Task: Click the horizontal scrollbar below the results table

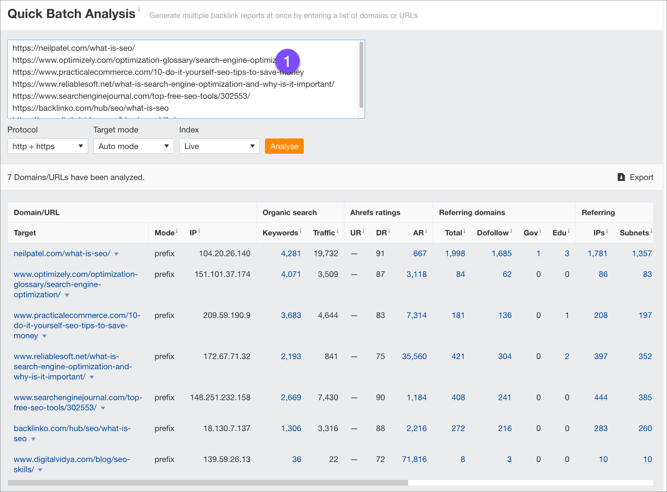Action: tap(208, 483)
